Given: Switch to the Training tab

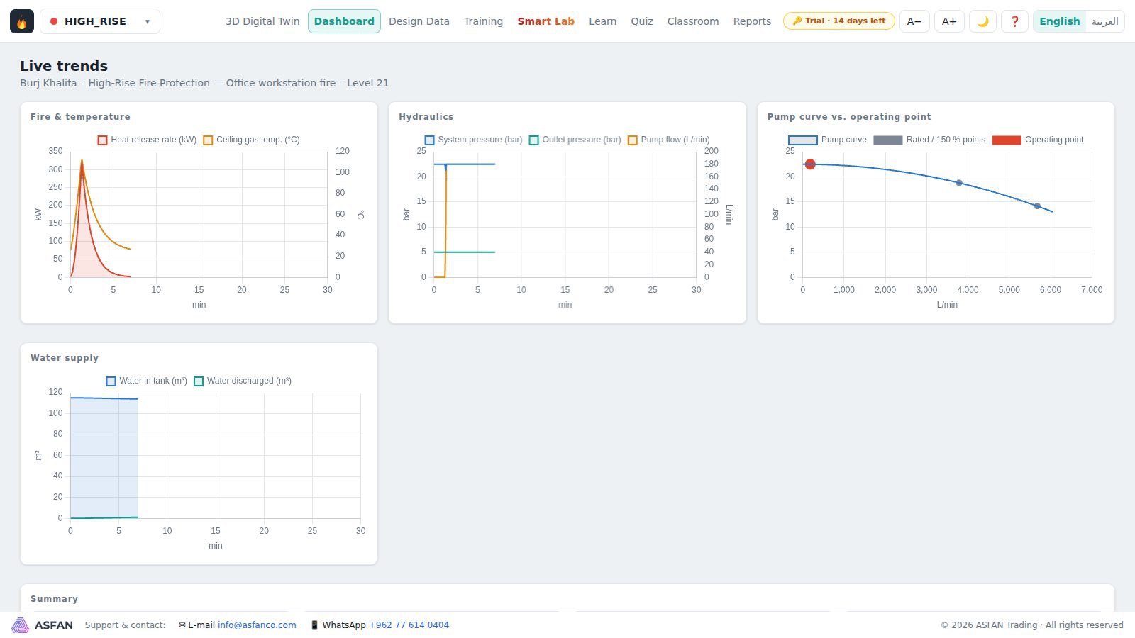Looking at the screenshot, I should coord(483,21).
